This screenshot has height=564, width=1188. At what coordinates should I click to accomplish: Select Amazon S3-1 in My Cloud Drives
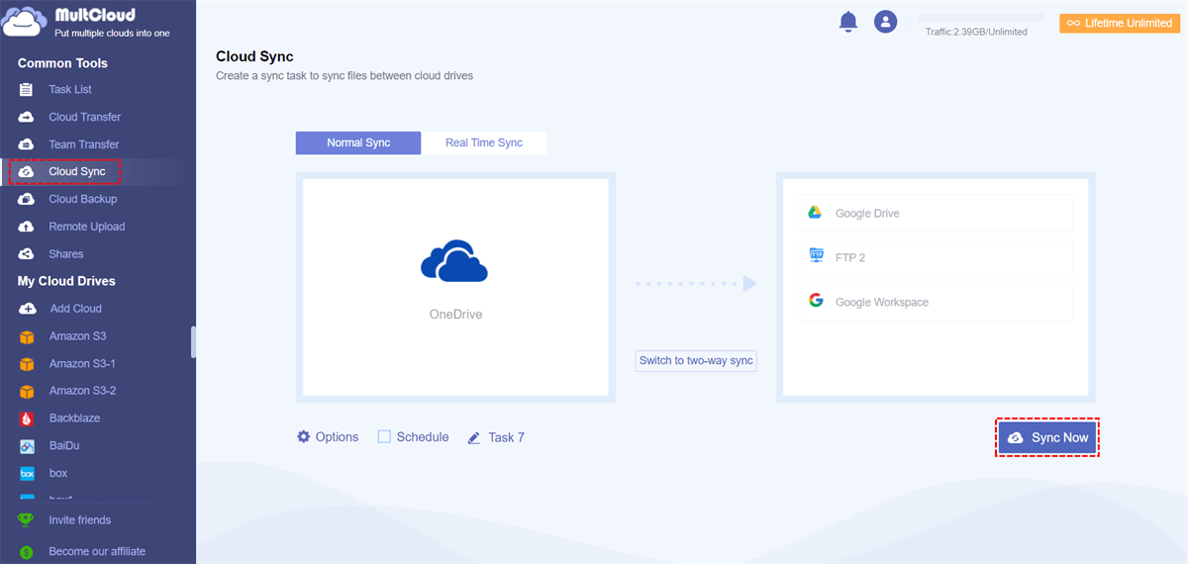82,364
